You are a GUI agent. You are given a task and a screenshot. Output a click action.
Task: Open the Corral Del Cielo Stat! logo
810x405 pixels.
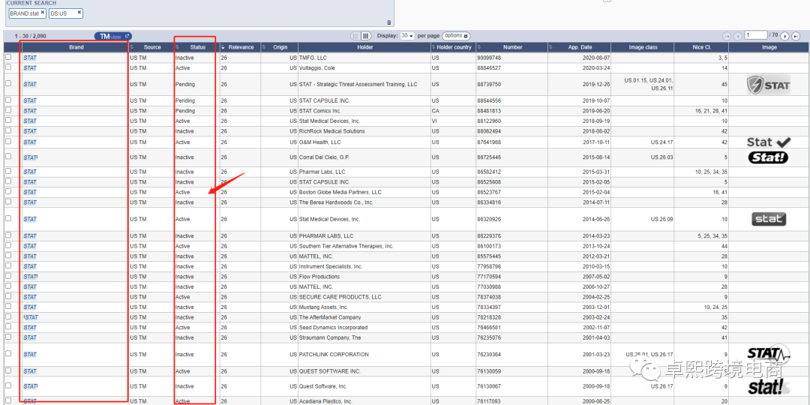click(x=769, y=157)
